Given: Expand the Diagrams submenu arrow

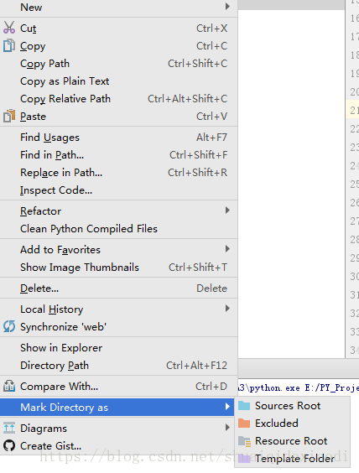Looking at the screenshot, I should [227, 428].
